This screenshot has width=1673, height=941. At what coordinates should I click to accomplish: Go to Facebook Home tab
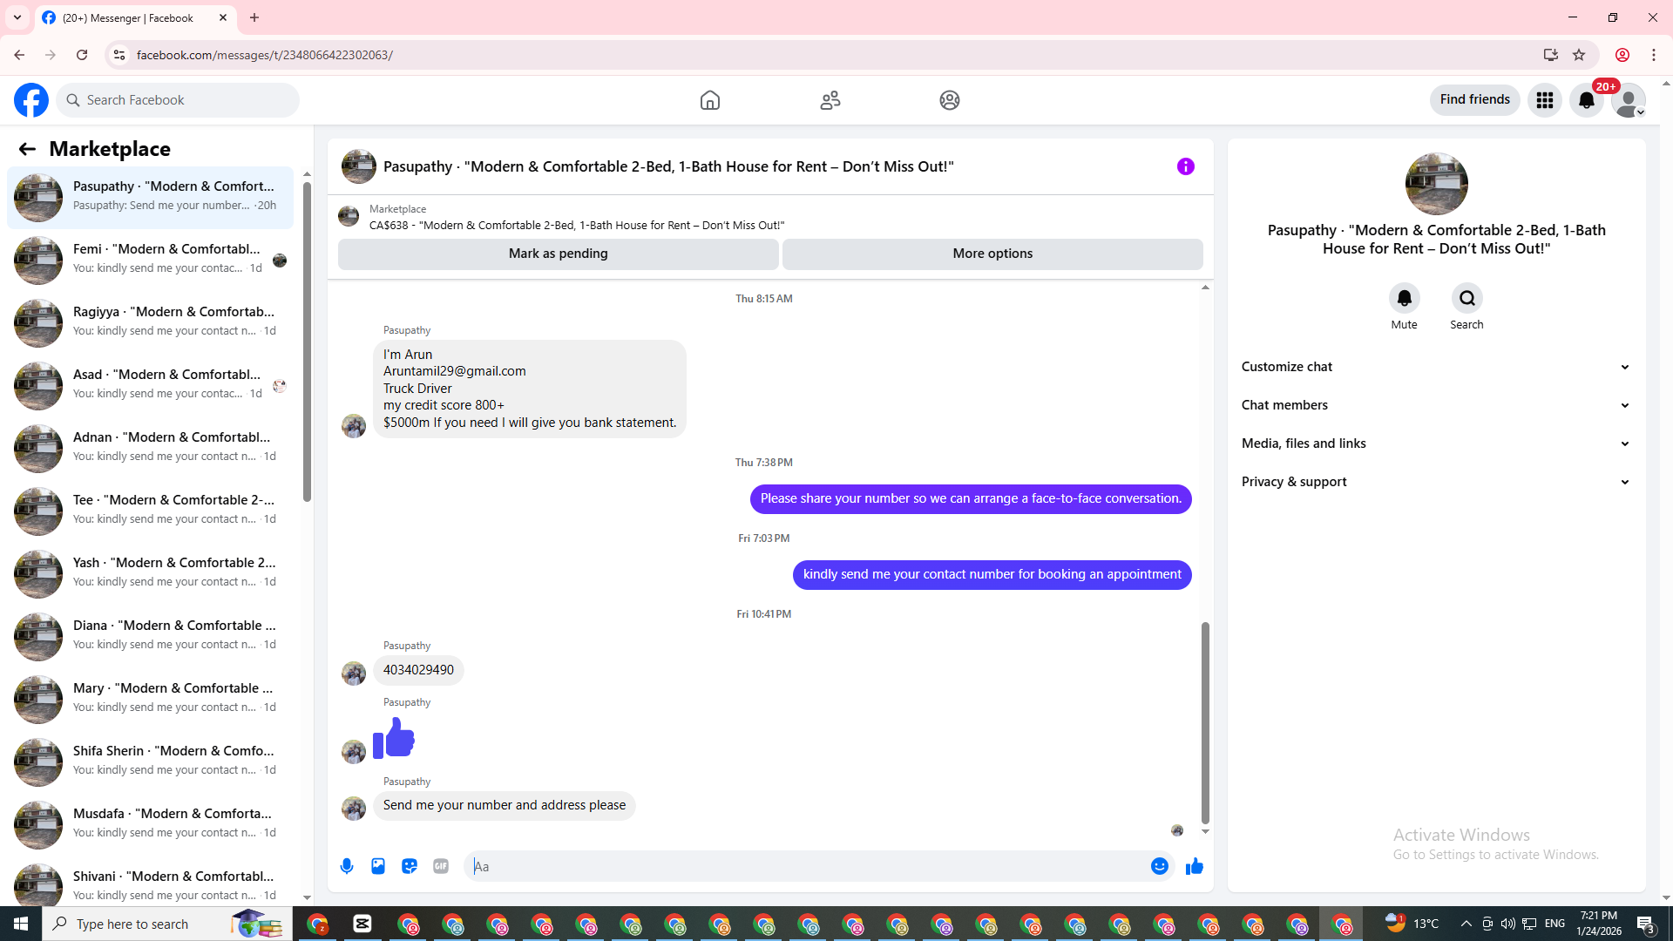tap(710, 100)
